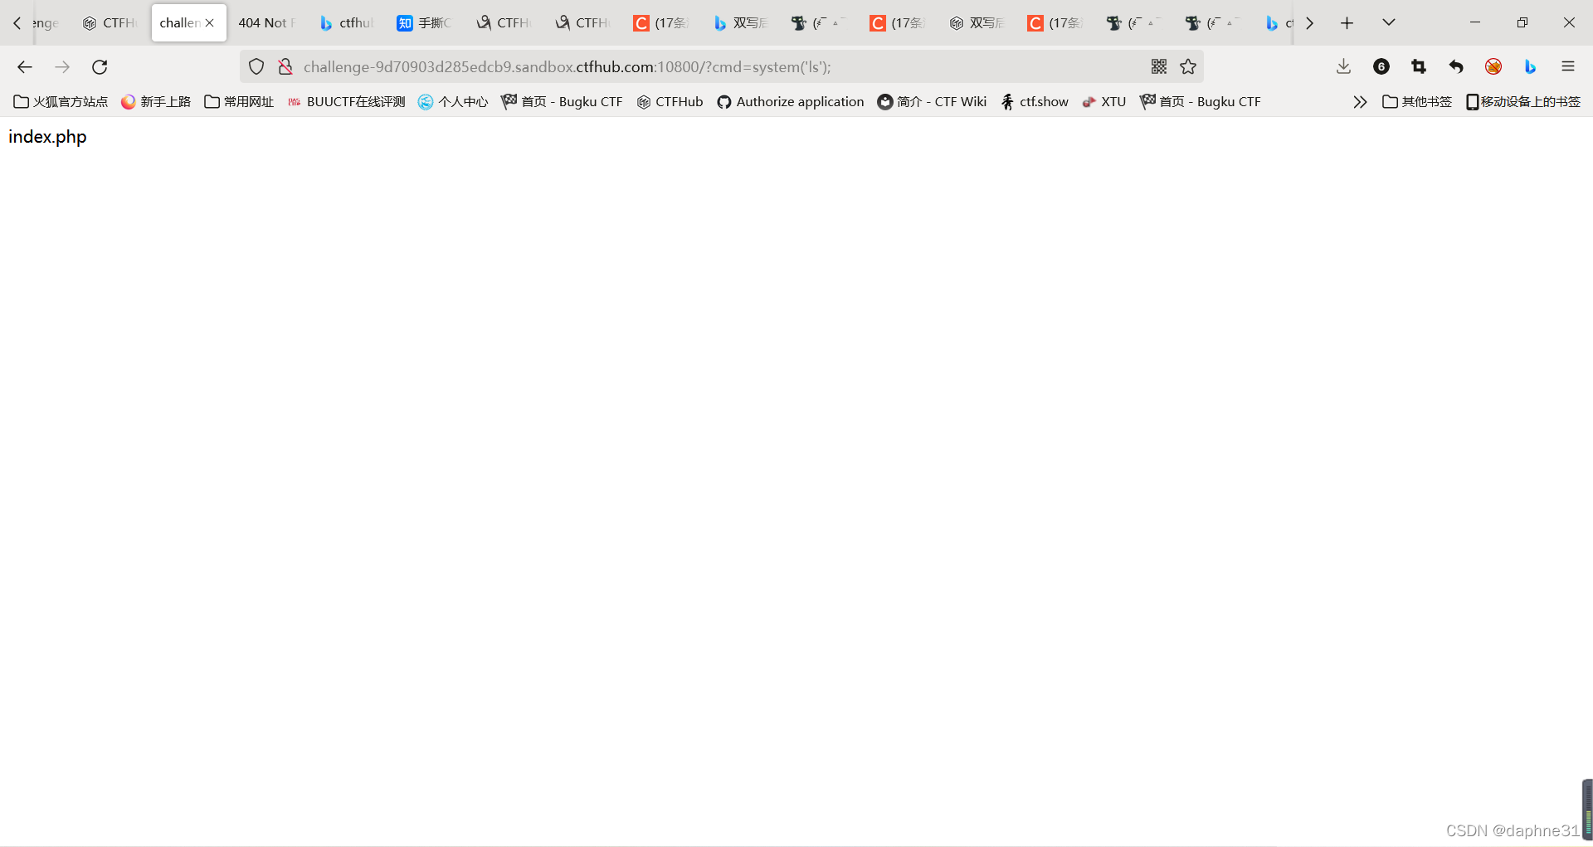
Task: Open 新手上路 bookmark
Action: click(x=156, y=102)
